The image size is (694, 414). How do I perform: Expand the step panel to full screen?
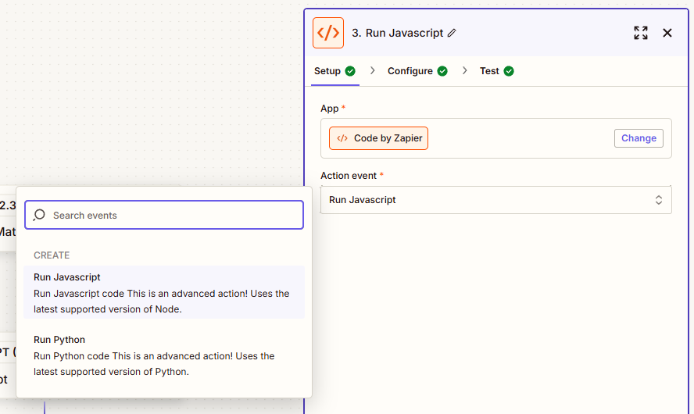point(640,33)
